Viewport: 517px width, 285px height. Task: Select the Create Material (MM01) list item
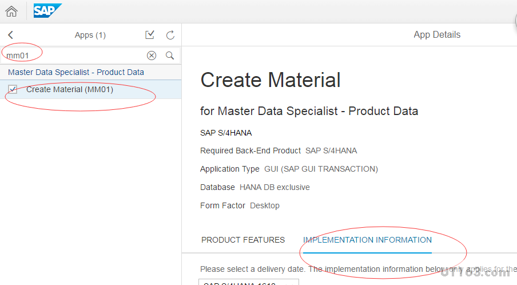tap(91, 89)
